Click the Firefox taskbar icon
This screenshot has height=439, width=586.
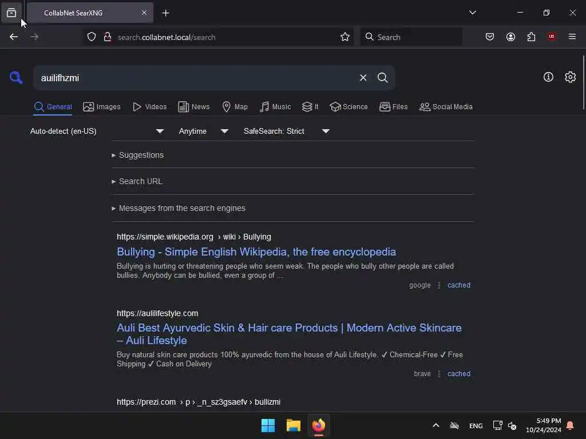tap(319, 425)
